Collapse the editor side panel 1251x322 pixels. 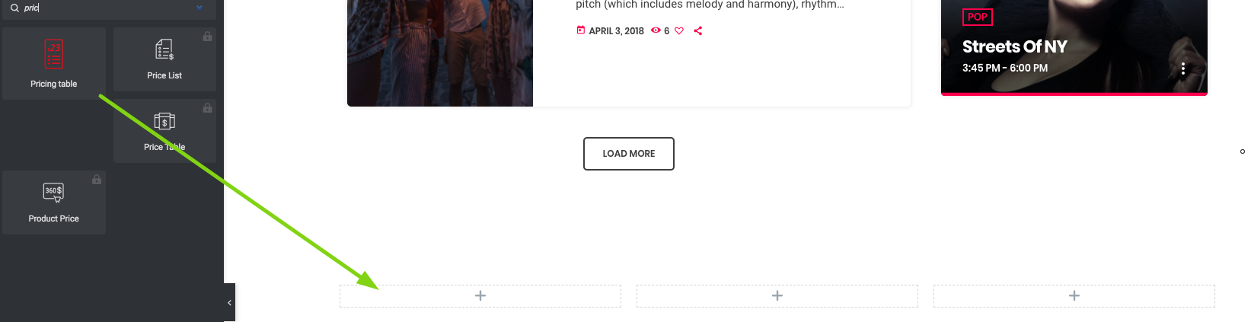(x=229, y=302)
